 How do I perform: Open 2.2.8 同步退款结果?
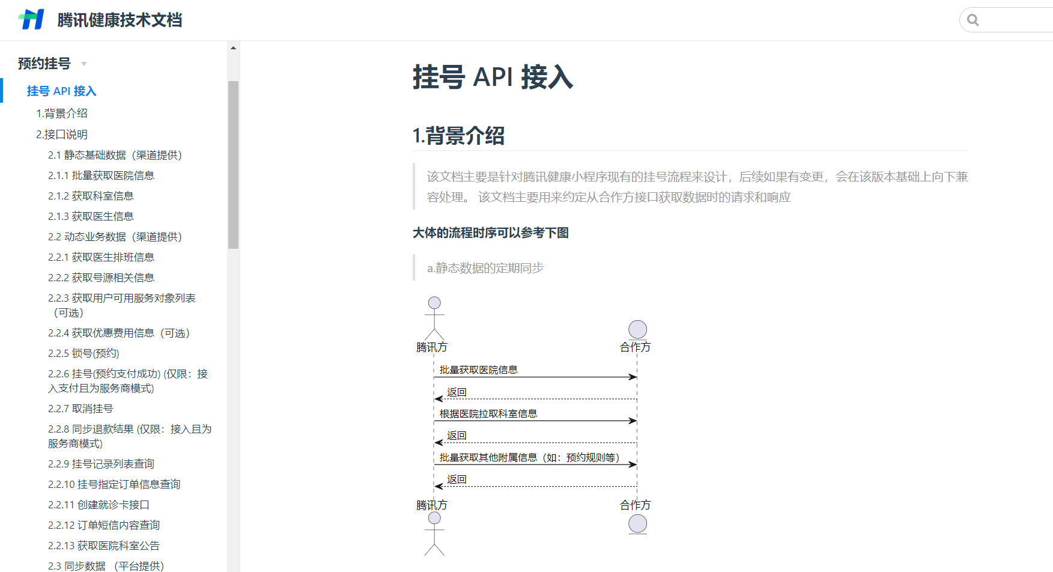130,436
